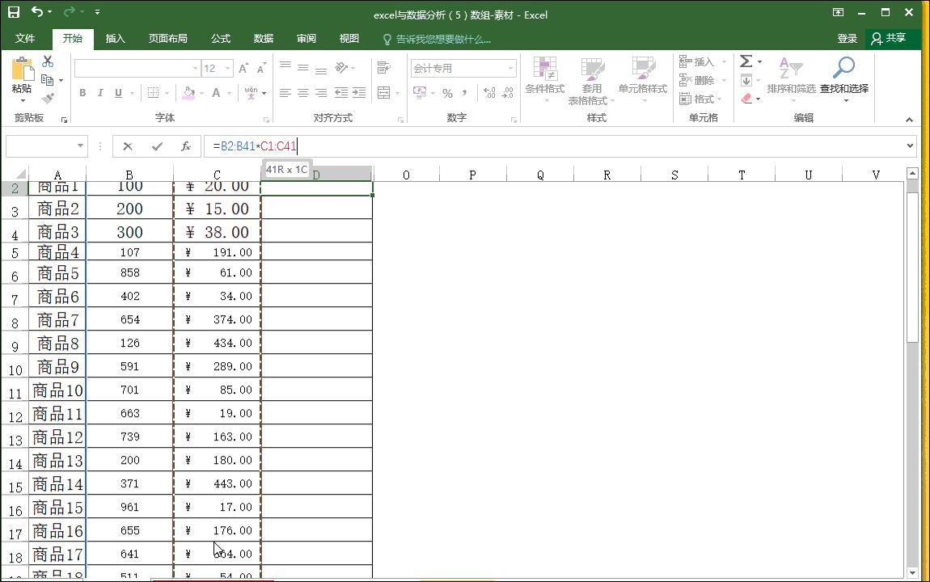This screenshot has width=930, height=582.
Task: Expand the formula bar
Action: point(910,145)
